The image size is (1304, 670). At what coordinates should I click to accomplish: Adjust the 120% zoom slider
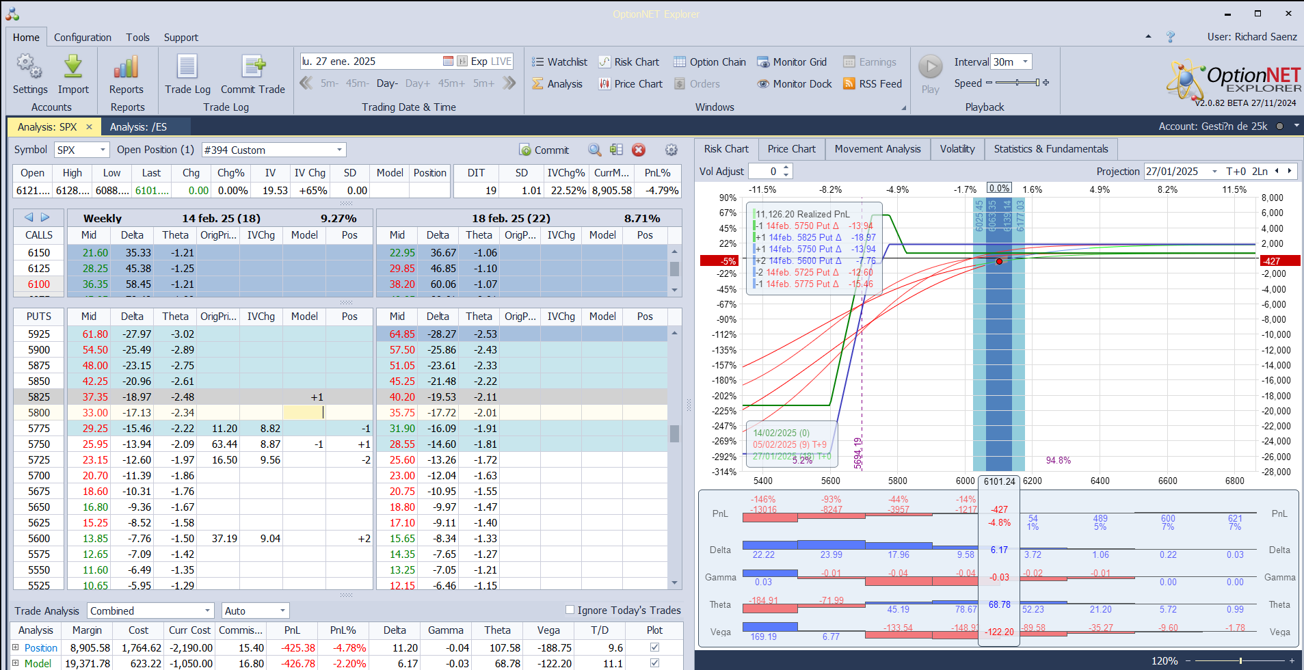tap(1240, 660)
